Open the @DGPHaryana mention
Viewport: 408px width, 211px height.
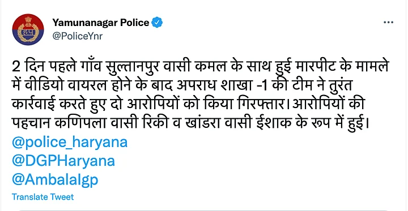click(63, 161)
